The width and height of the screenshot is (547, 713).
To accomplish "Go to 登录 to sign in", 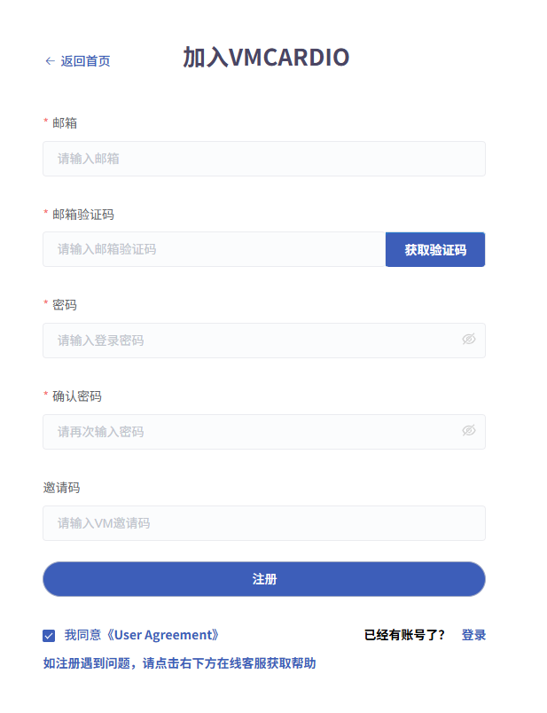I will pyautogui.click(x=473, y=634).
